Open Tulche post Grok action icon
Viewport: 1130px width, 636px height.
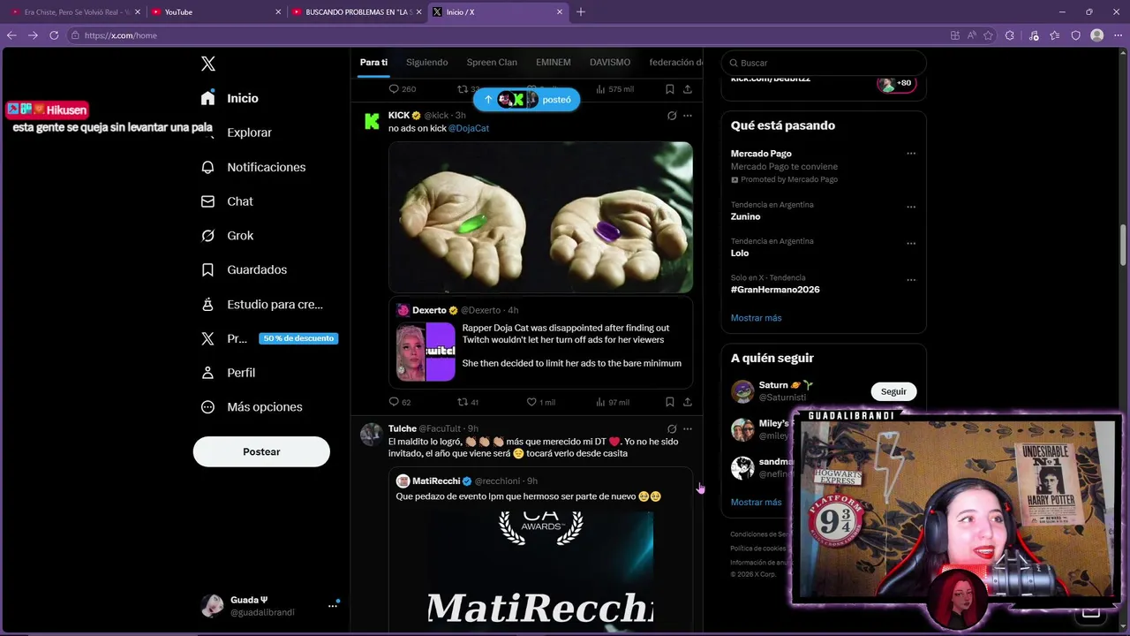(x=672, y=428)
